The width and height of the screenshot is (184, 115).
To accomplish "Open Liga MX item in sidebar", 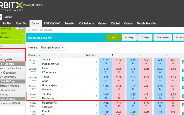I will pos(13,59).
